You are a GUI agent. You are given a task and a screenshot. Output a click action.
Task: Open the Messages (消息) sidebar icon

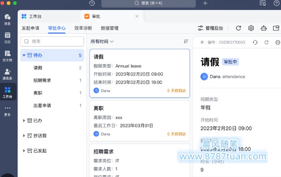[x=8, y=19]
